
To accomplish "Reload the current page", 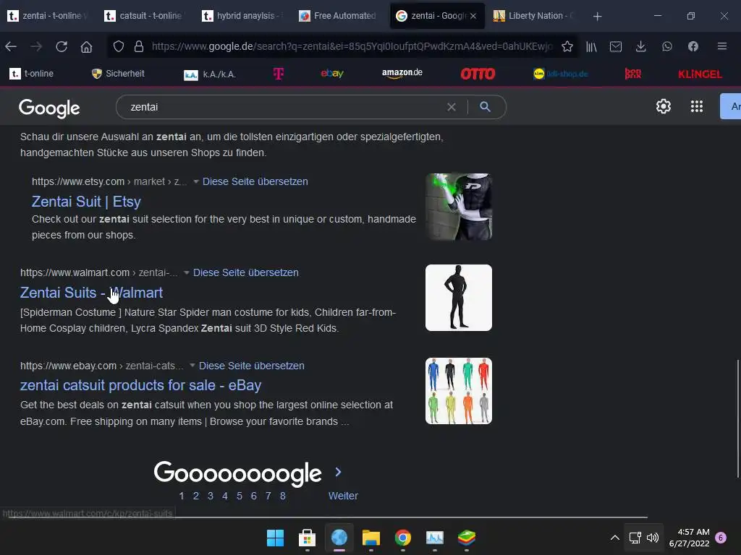I will pyautogui.click(x=62, y=46).
